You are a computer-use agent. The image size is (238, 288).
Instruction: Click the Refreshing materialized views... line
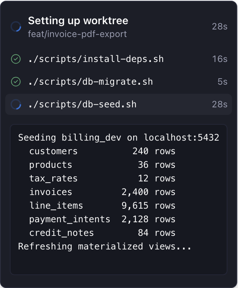[x=105, y=246]
